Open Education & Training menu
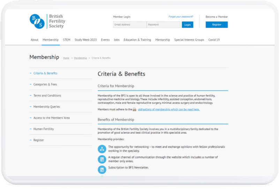279x189 pixels. (x=137, y=40)
